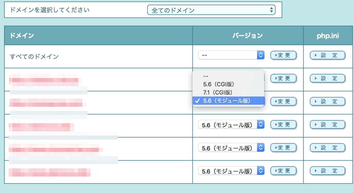Open the 5.6（モジュール版） dropdown in the fourth row
The image size is (354, 193).
(x=231, y=125)
